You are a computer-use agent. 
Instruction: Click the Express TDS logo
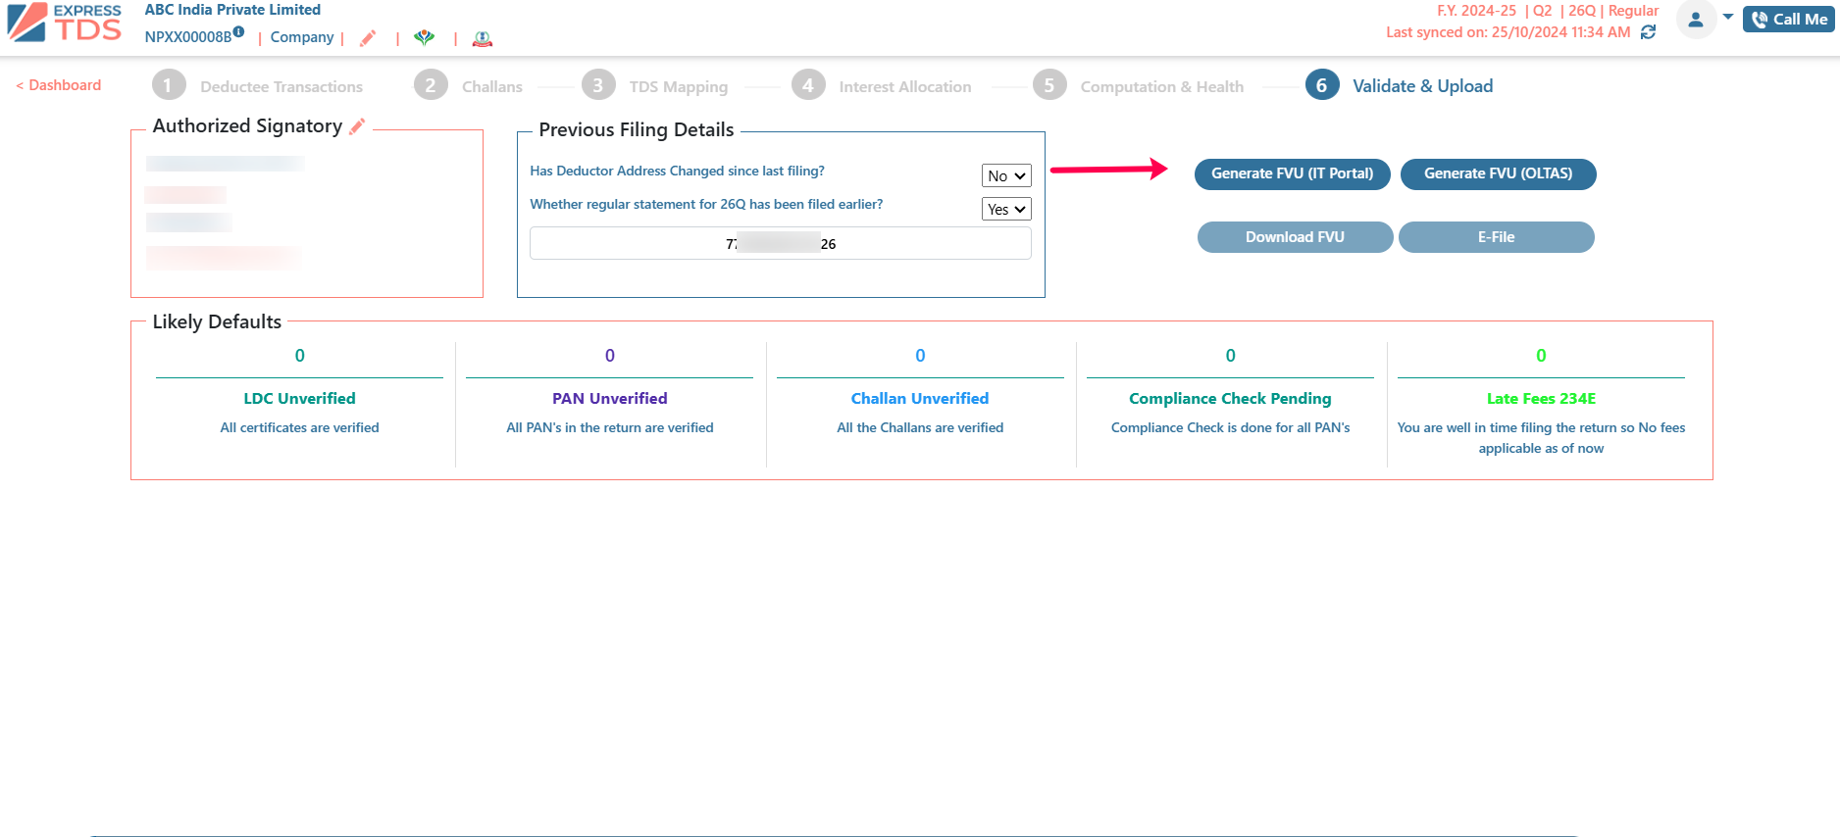point(64,23)
